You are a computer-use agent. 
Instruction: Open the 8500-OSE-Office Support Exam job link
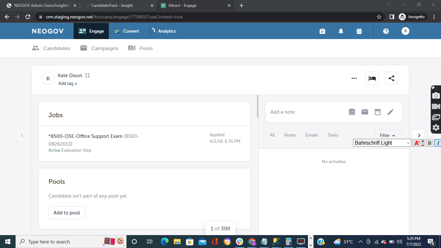click(x=85, y=136)
